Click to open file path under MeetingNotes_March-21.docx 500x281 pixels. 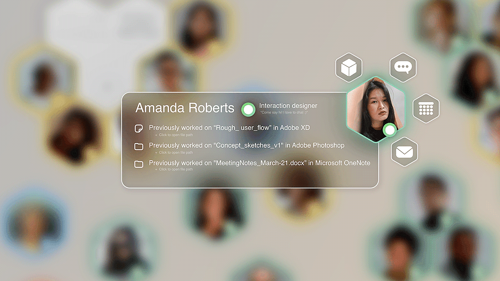[x=174, y=169]
